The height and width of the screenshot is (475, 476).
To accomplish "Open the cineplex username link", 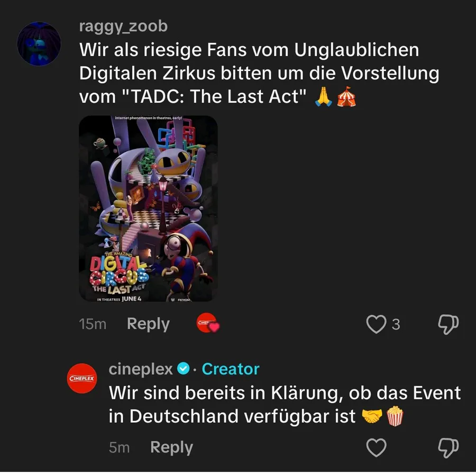I will click(141, 369).
